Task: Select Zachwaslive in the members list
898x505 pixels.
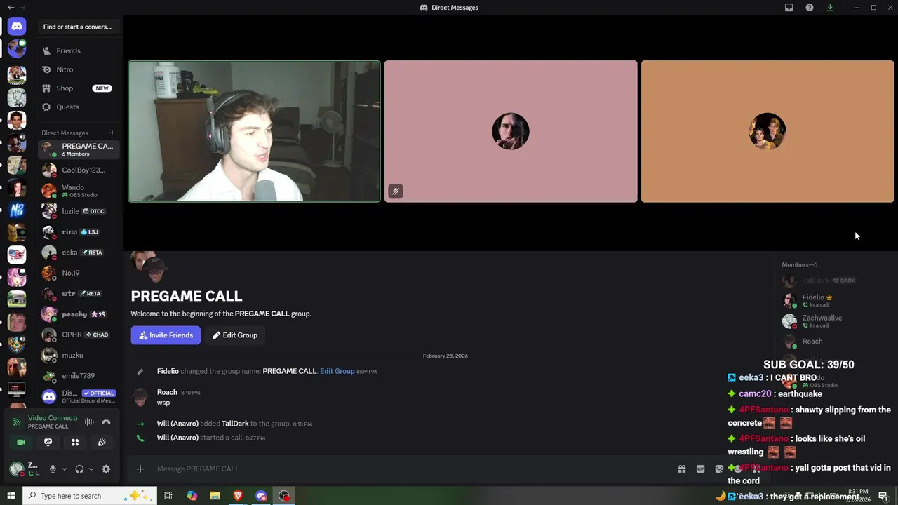Action: click(x=835, y=321)
